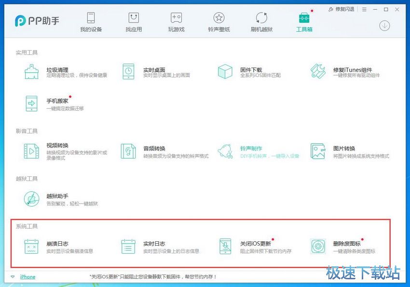Click the 崩溃日志 title text
410x287 pixels.
57,244
